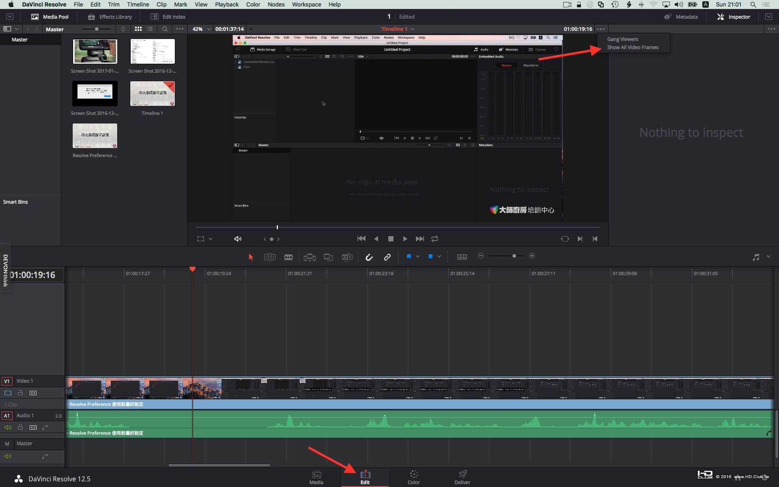Open the Playback menu
The height and width of the screenshot is (487, 779).
[226, 4]
